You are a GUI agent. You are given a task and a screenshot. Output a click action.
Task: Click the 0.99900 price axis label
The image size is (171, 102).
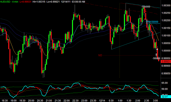click(166, 66)
